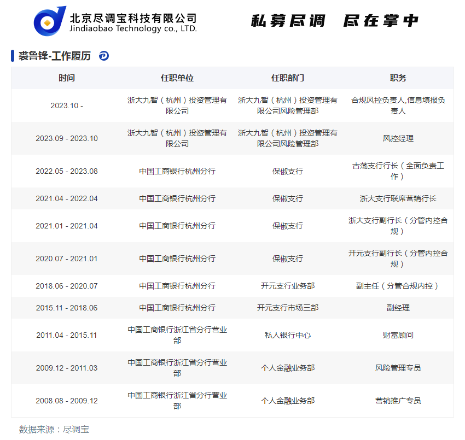
Task: Click 保俶支行 in the 2022.05 row
Action: (x=288, y=171)
